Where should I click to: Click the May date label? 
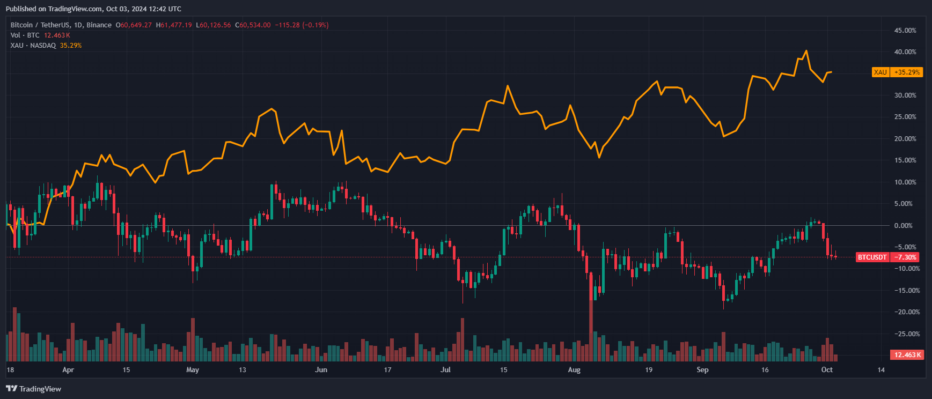click(193, 370)
